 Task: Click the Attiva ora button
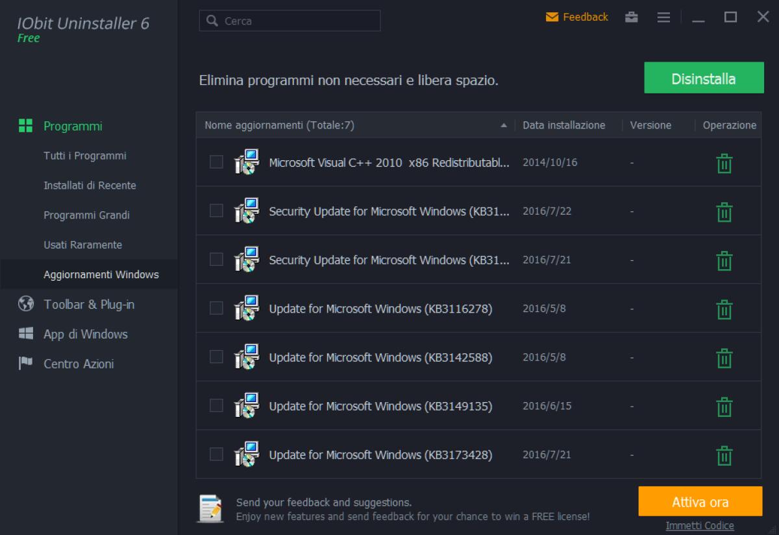700,501
